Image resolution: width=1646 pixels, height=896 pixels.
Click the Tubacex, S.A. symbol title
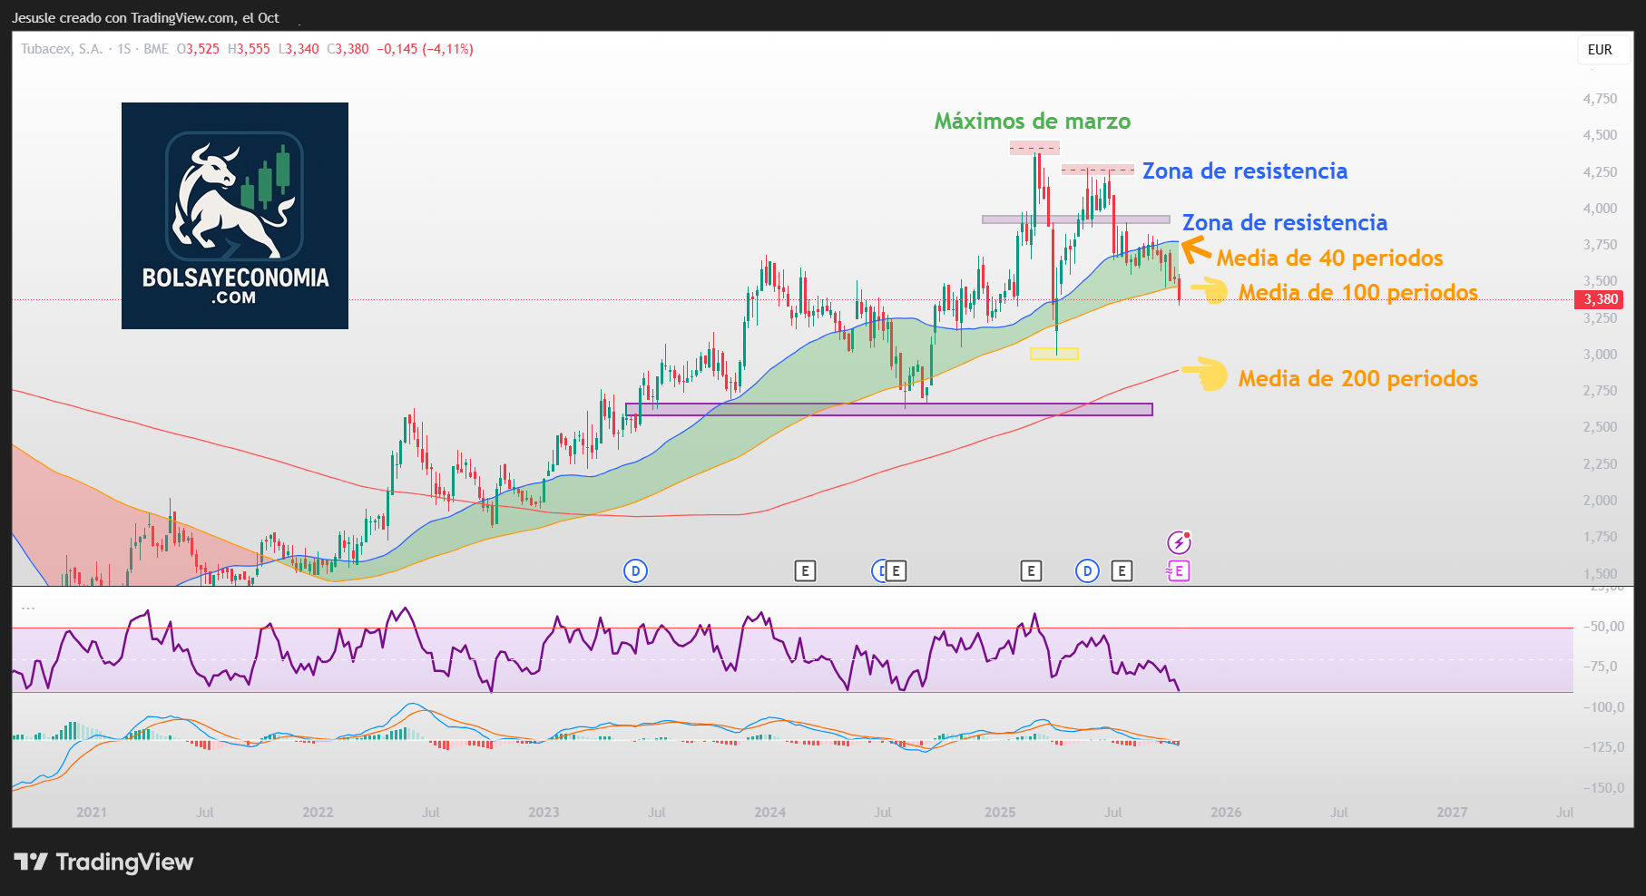coord(62,49)
